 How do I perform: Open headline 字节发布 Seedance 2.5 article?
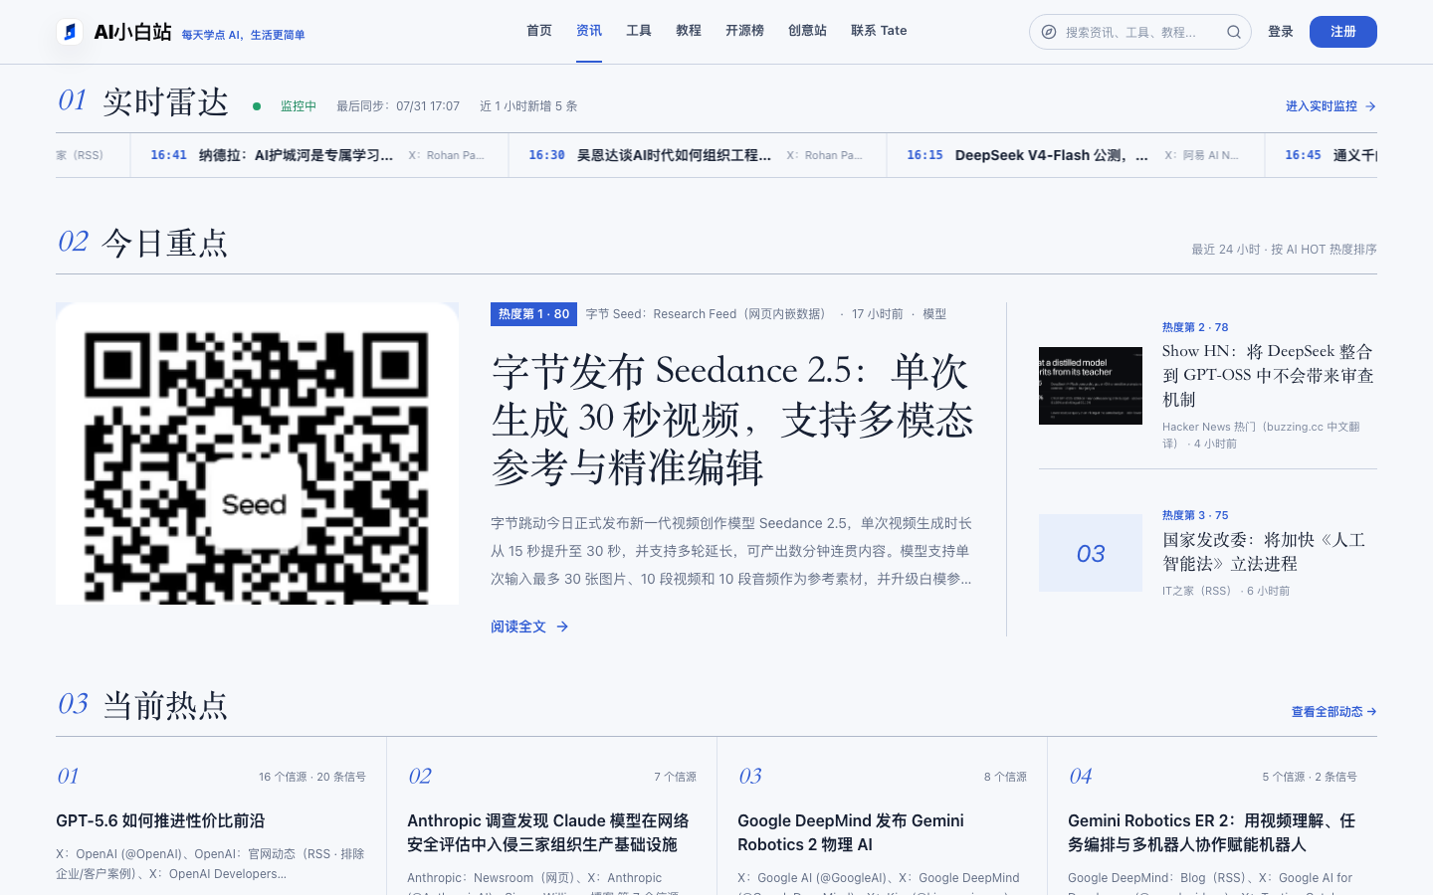(x=732, y=419)
